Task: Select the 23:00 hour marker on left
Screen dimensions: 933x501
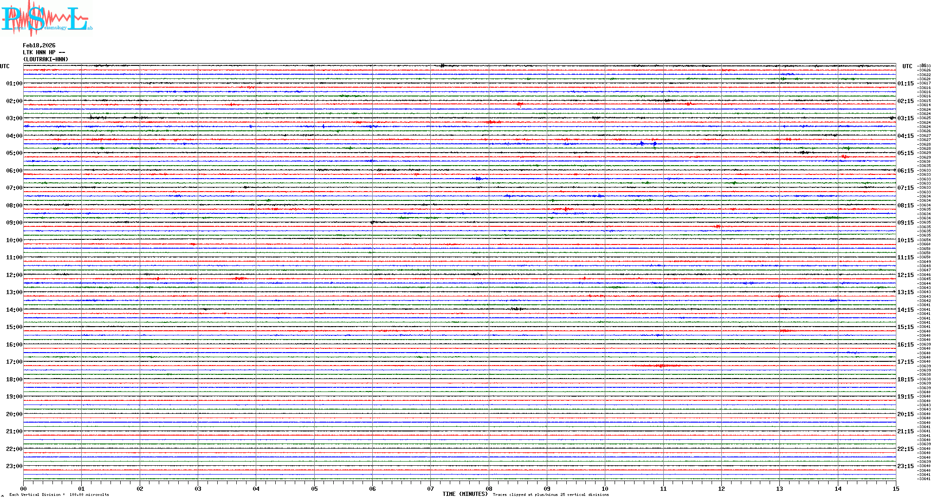Action: point(14,466)
